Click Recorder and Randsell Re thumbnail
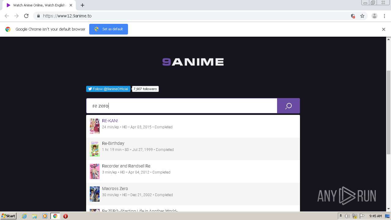The width and height of the screenshot is (391, 220). [95, 171]
